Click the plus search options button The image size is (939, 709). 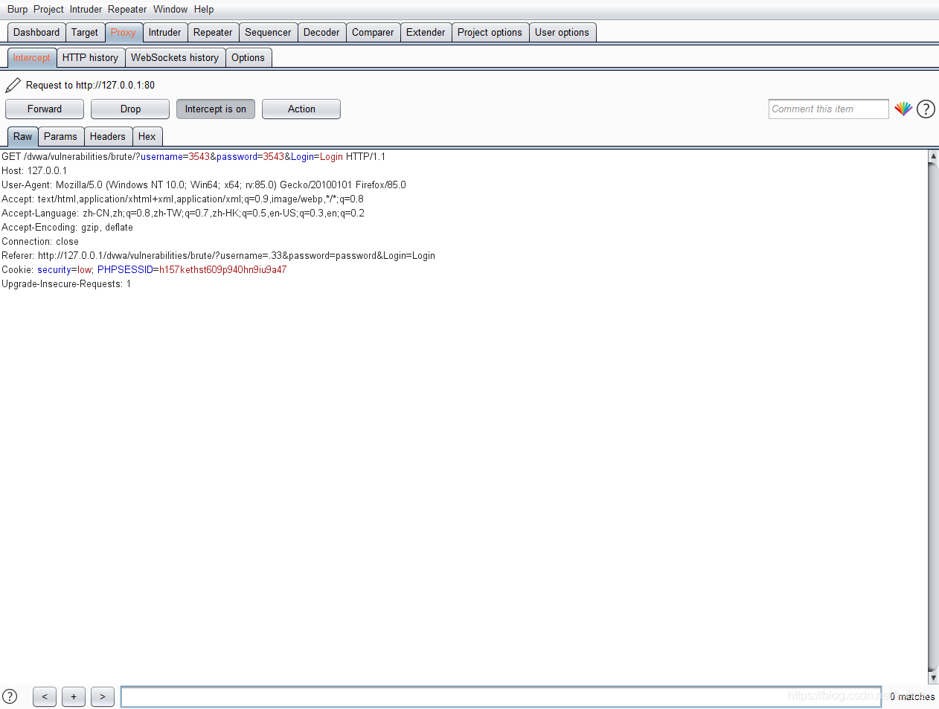pyautogui.click(x=74, y=697)
